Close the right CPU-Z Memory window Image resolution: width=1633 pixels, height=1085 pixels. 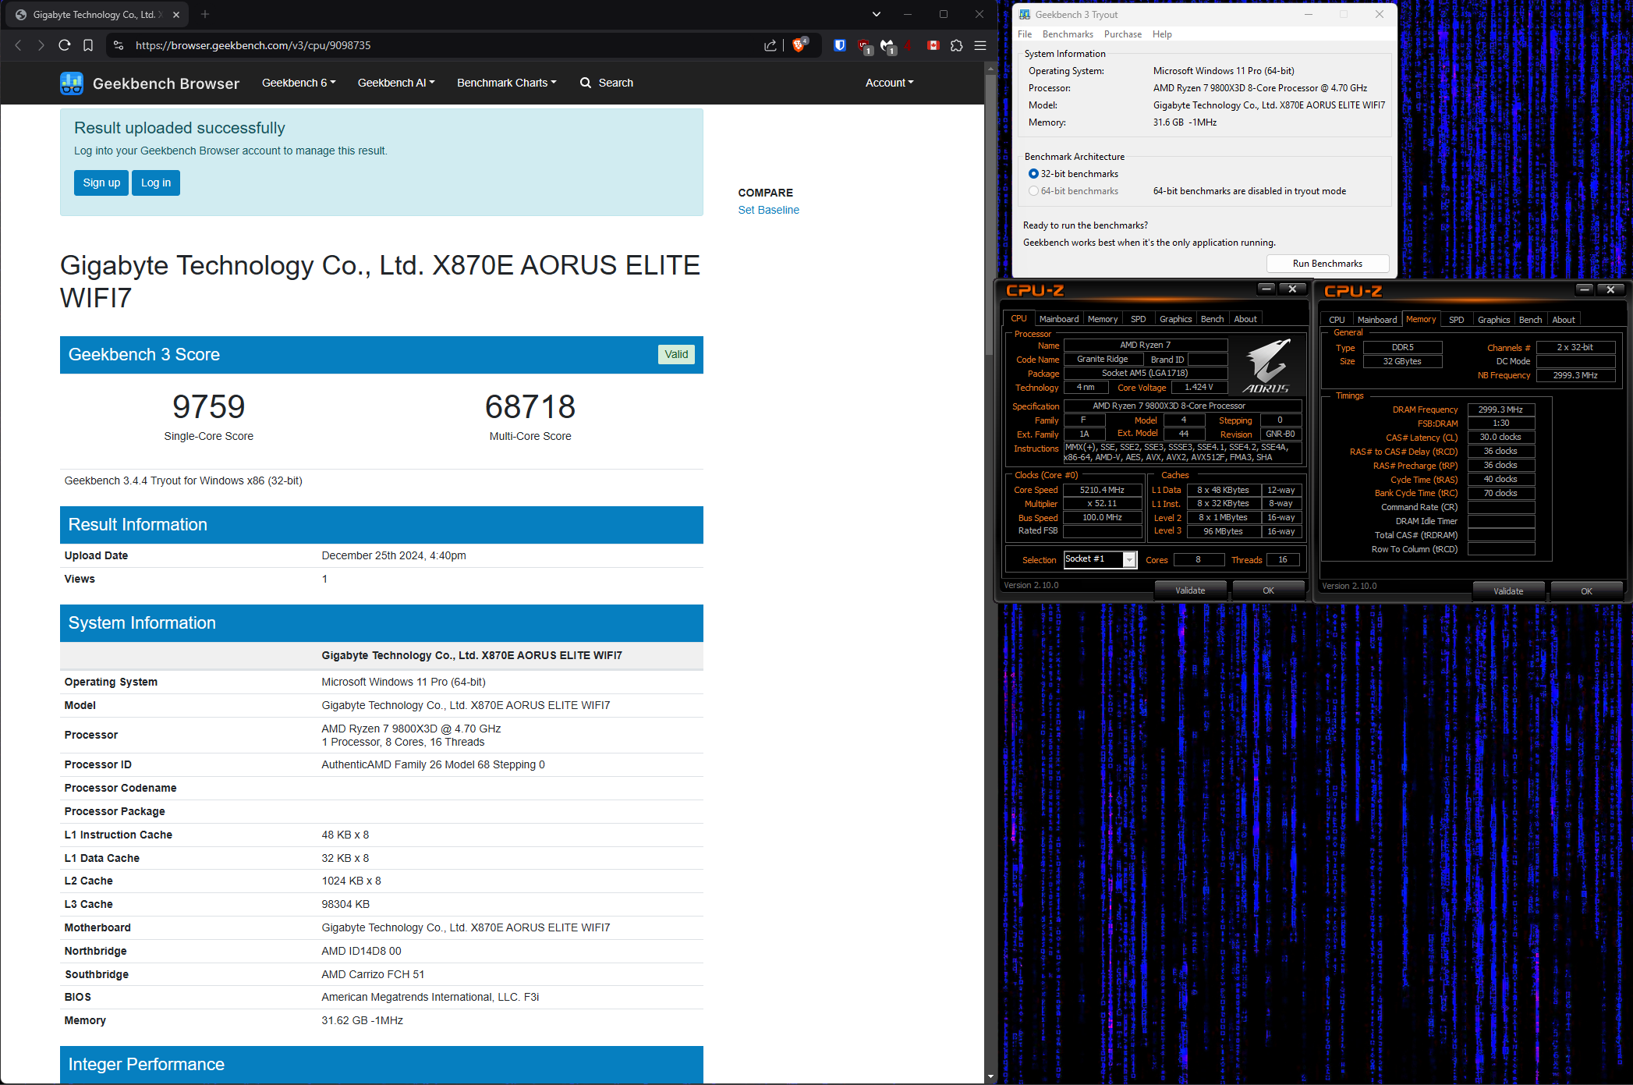(x=1610, y=289)
